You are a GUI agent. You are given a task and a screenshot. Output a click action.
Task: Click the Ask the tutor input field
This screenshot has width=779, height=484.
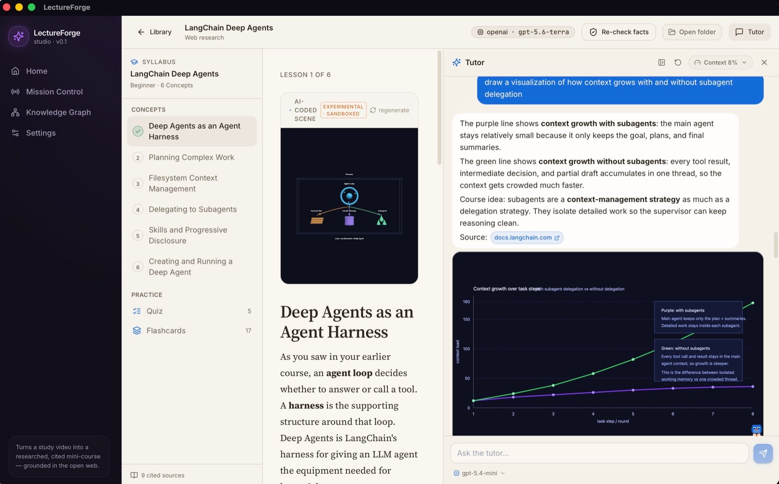(599, 453)
